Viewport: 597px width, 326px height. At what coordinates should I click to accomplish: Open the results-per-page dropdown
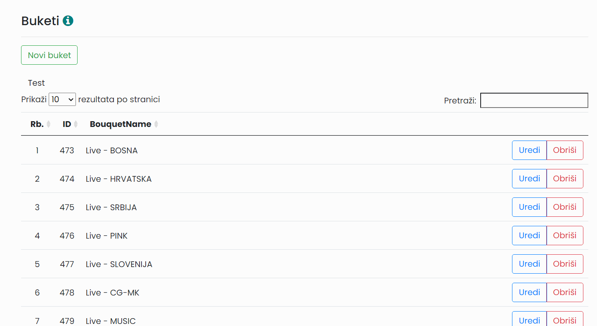pos(62,99)
